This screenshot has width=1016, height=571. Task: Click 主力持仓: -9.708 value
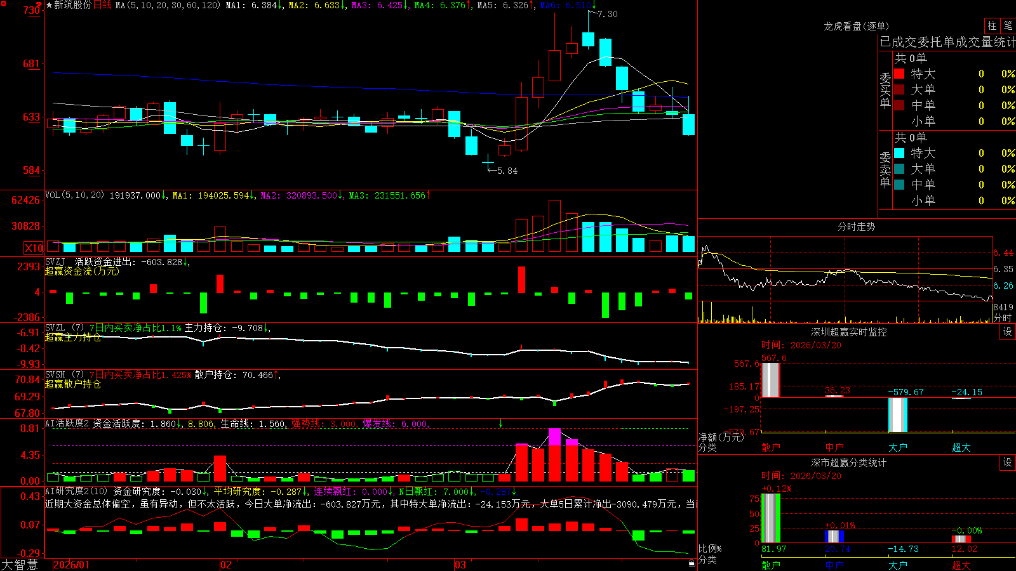coord(227,327)
